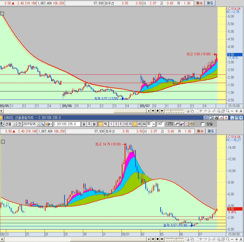Select the 45 minute interval button

[x=140, y=124]
